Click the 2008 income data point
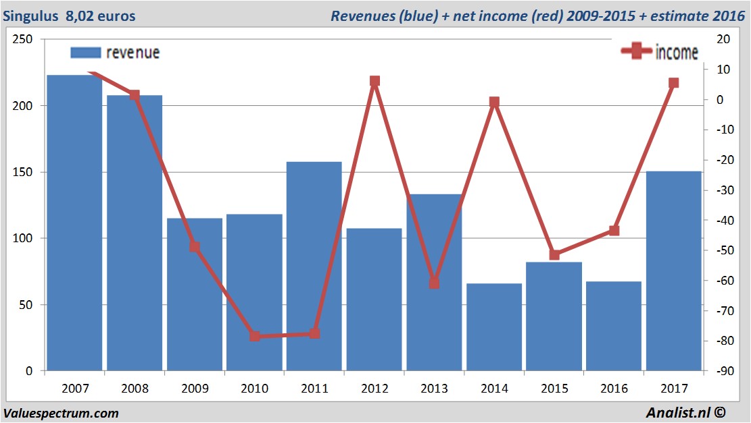Viewport: 751px width, 423px height. point(135,95)
